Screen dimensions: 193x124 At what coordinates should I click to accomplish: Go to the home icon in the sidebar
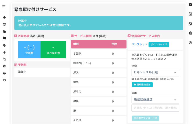4,18
